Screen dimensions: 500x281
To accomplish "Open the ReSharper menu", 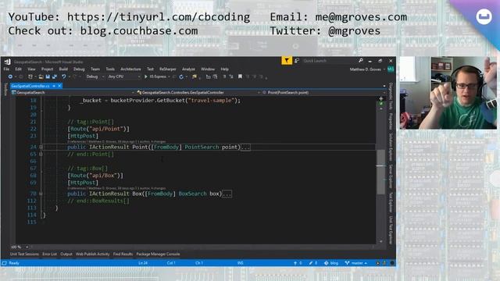I will 168,69.
